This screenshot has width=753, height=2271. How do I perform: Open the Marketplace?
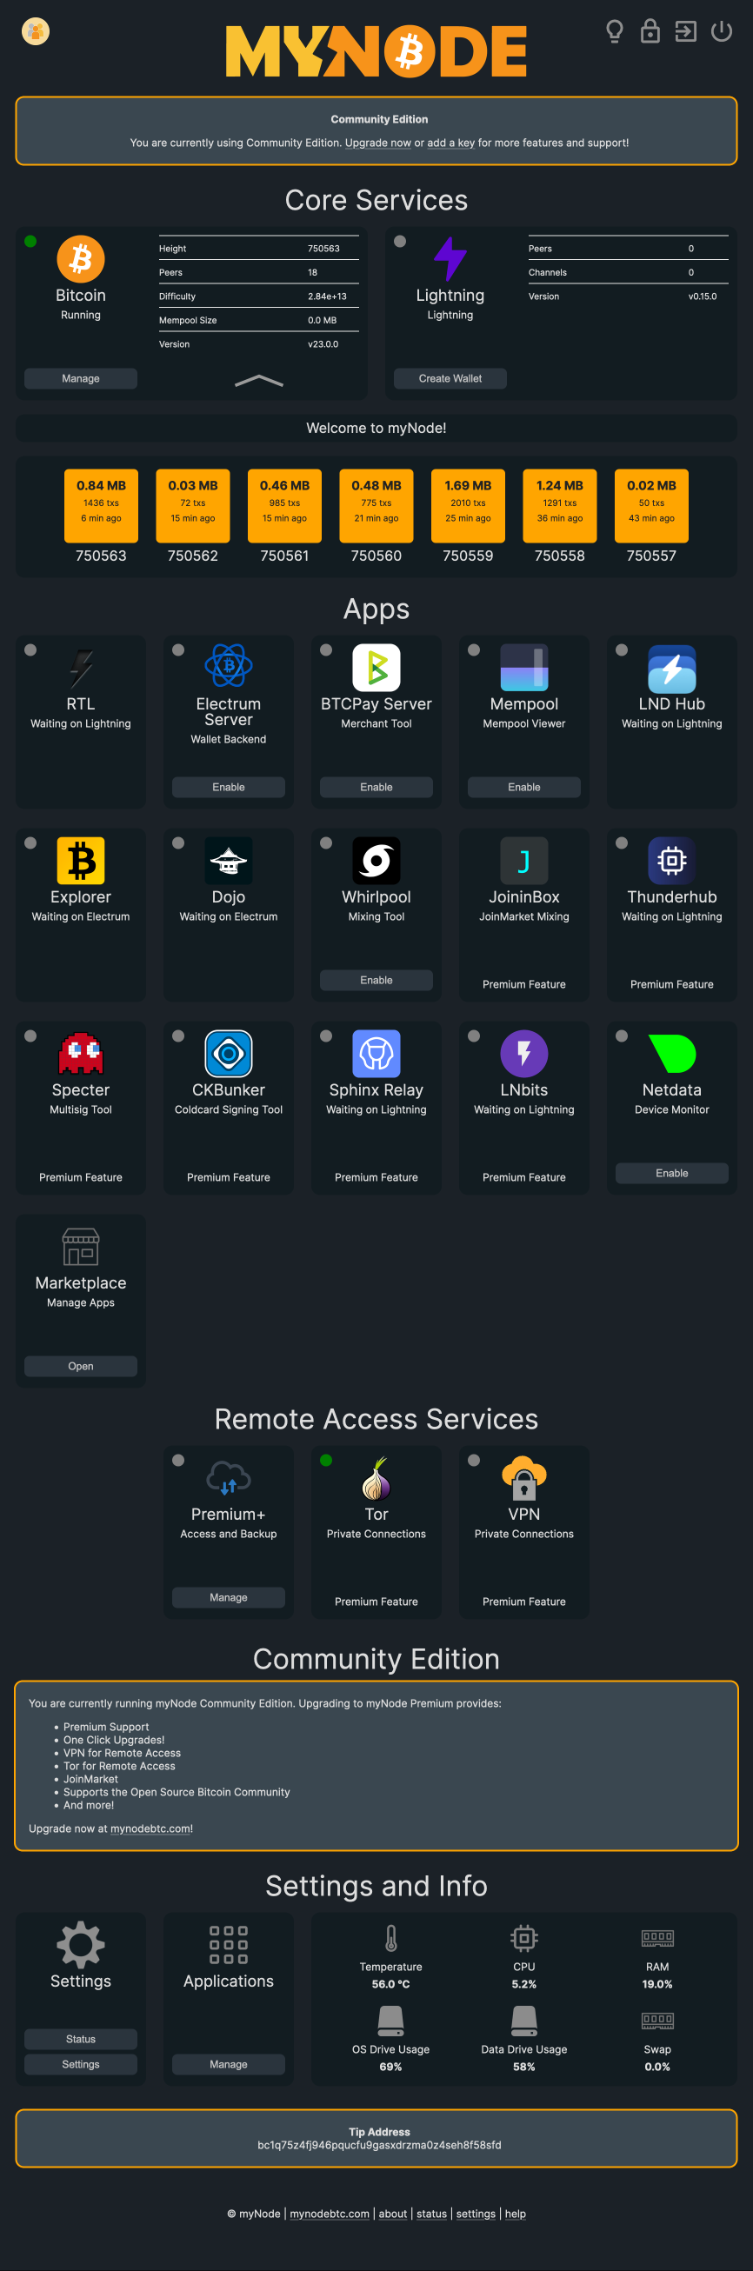click(x=80, y=1367)
